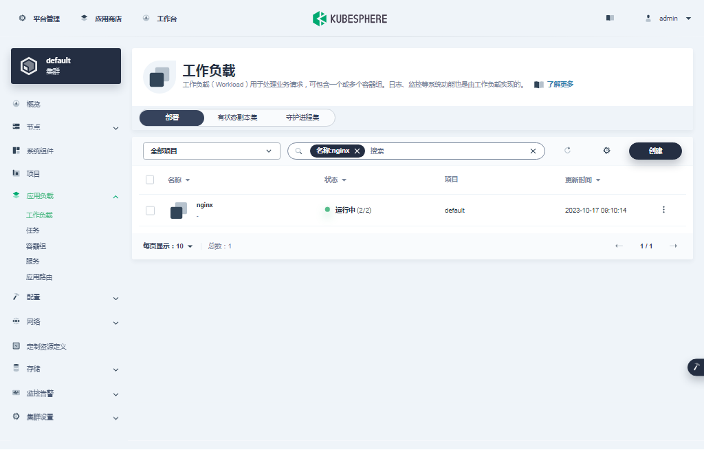Screen dimensions: 704x450
Task: Open the admin account dropdown arrow
Action: [x=688, y=19]
